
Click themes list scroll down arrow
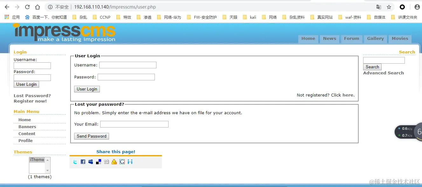48,171
